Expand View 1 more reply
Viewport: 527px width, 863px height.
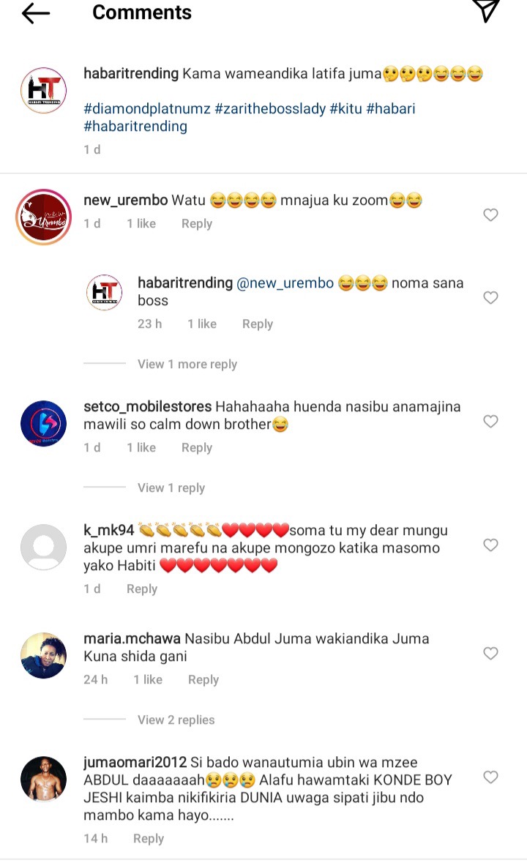(x=187, y=365)
